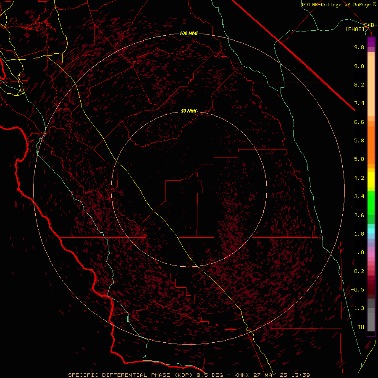
Task: Click the yellow color bar segment
Action: 371,180
